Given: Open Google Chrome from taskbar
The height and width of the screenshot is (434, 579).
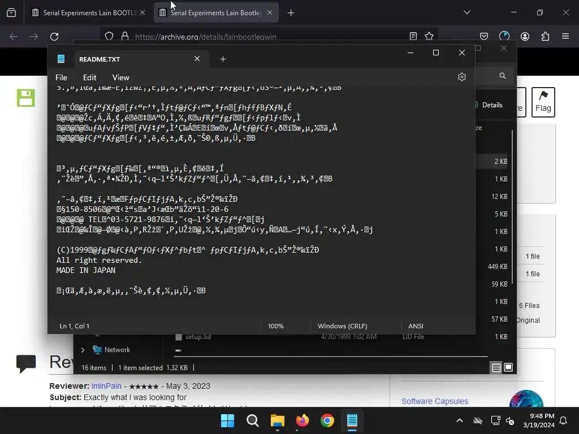Looking at the screenshot, I should point(327,420).
